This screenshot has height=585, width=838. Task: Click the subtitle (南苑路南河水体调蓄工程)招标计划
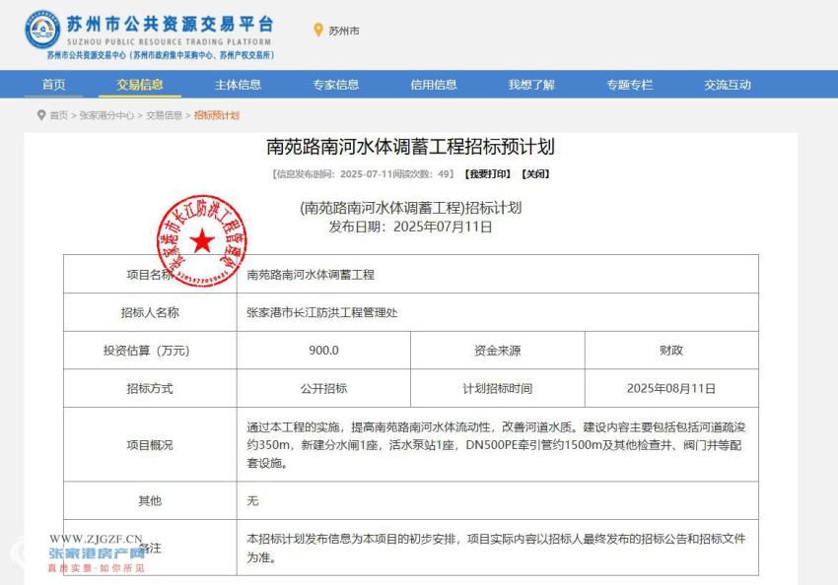(410, 208)
